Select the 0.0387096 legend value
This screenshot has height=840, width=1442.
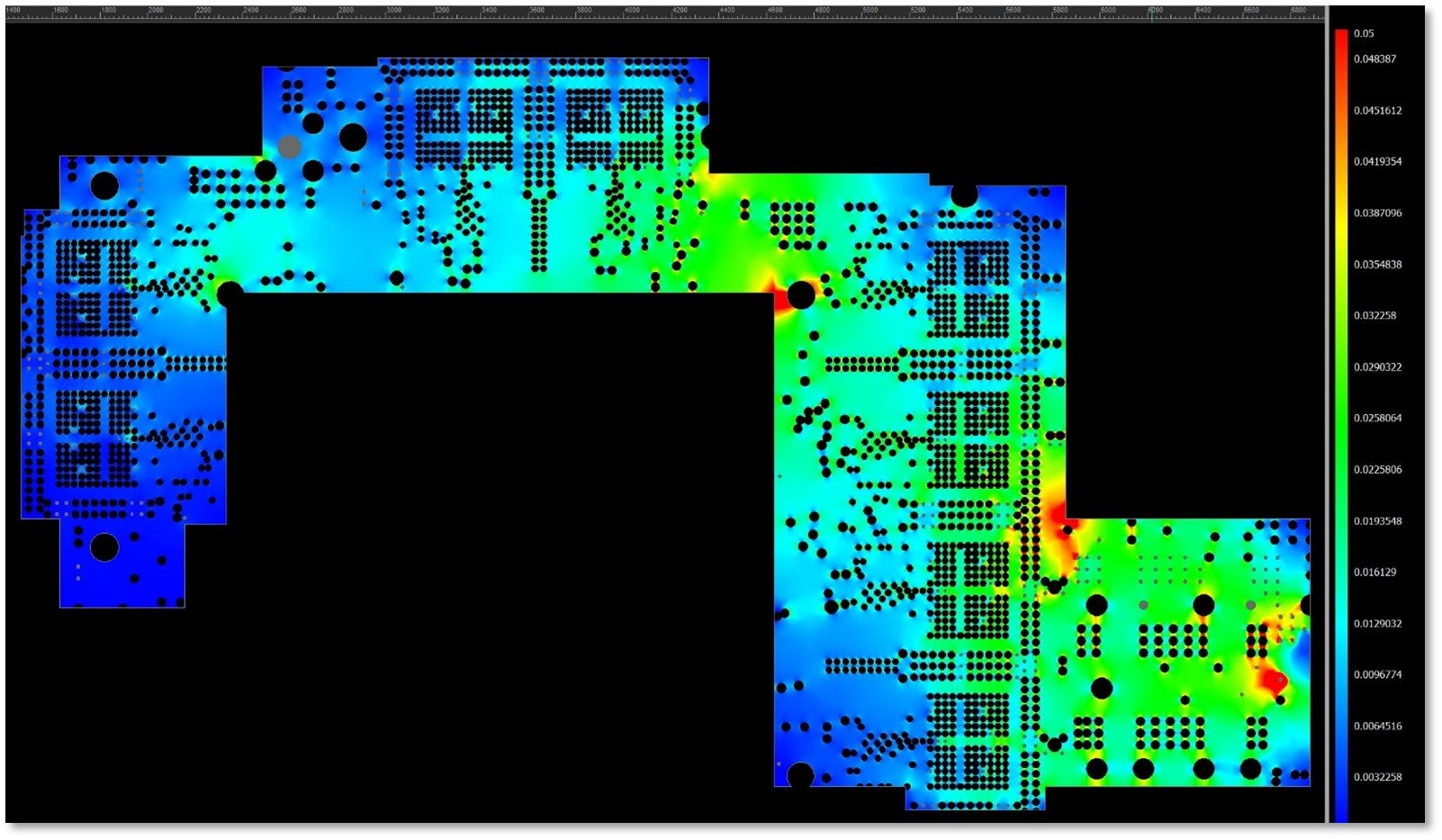(x=1377, y=213)
